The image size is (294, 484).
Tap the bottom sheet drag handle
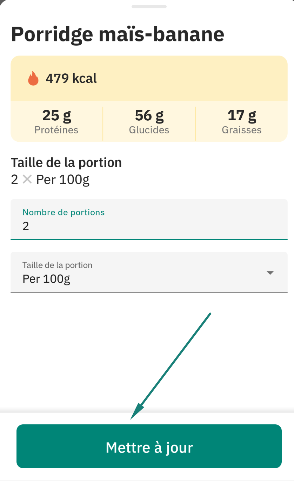click(149, 6)
